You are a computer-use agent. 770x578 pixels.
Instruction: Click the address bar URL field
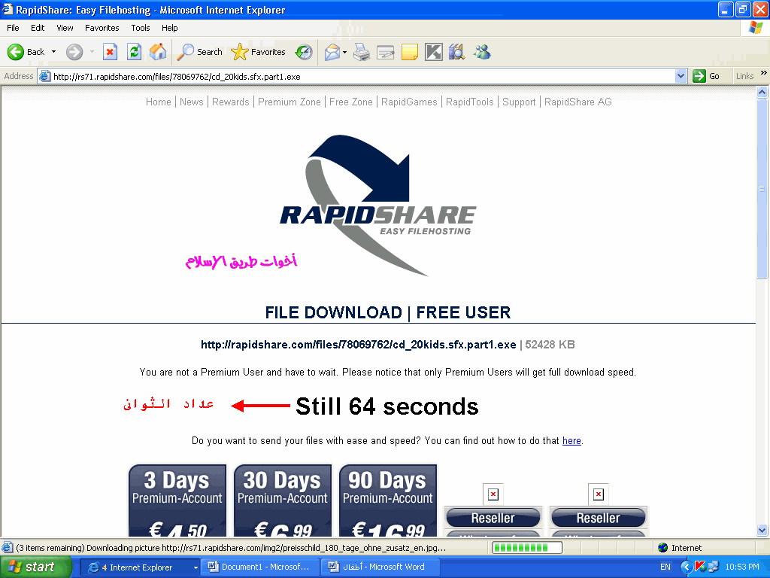[361, 76]
